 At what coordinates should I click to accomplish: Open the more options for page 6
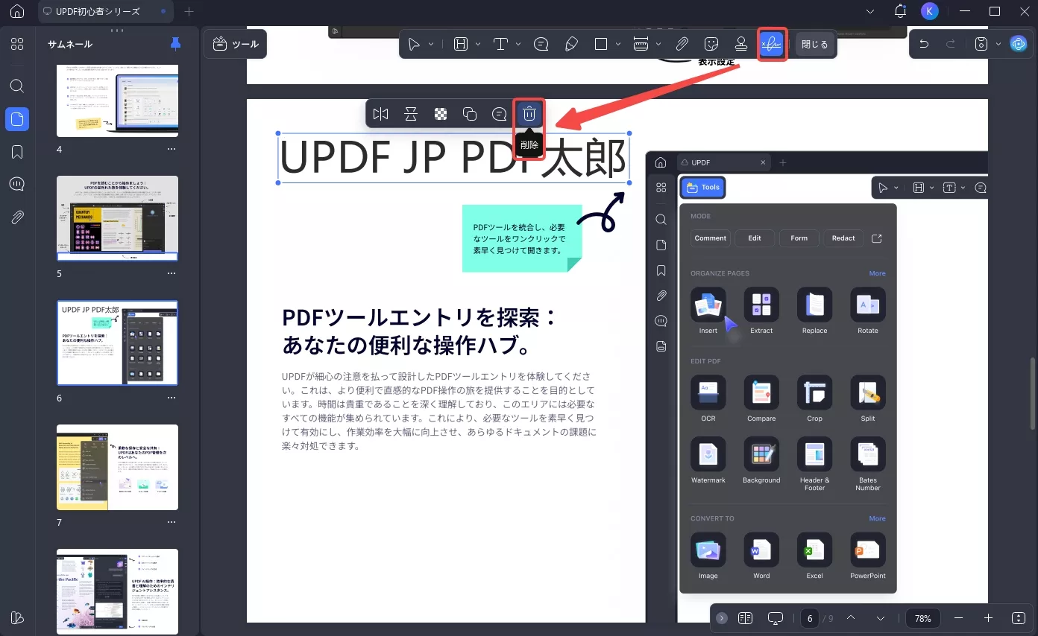172,398
